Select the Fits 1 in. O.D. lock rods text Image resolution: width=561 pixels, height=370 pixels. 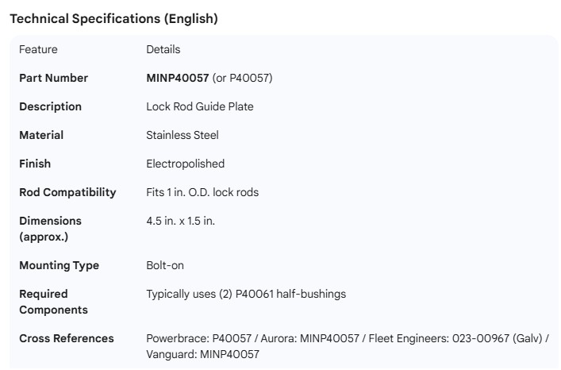202,192
